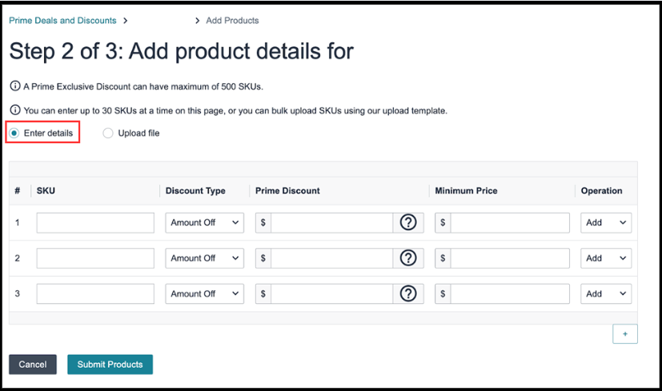Focus the SKU field in row 1

95,222
